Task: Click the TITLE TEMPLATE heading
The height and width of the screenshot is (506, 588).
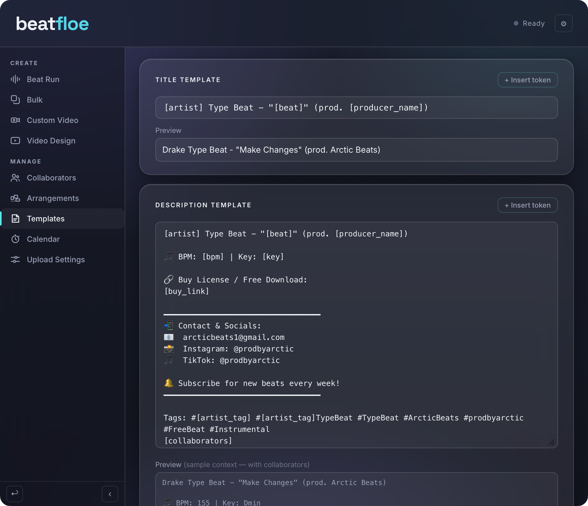Action: (x=188, y=80)
